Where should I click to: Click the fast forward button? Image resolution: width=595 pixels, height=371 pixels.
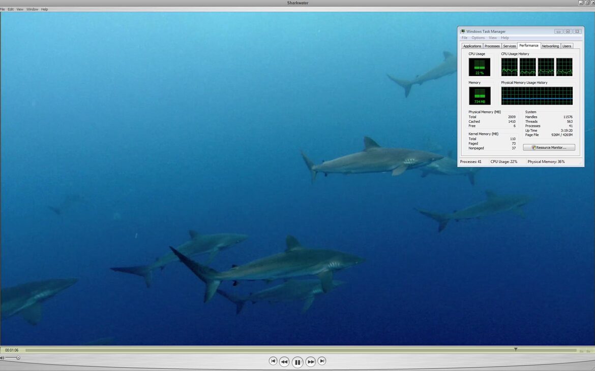click(310, 361)
